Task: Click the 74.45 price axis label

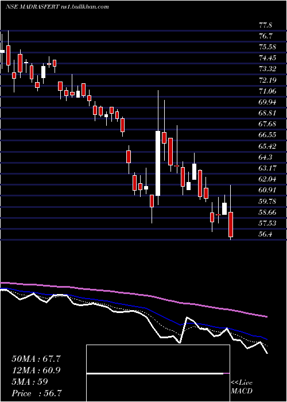Action: click(267, 58)
